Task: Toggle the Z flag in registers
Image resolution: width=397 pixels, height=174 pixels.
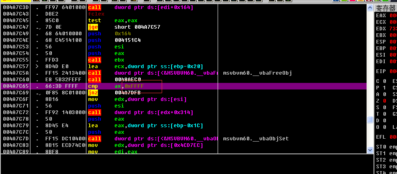Action: click(385, 101)
